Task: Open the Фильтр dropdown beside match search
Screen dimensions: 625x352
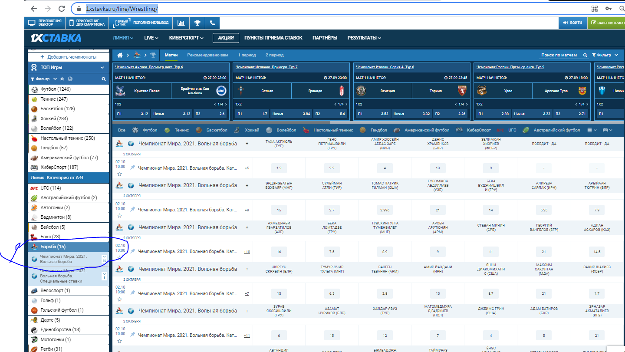Action: [605, 55]
